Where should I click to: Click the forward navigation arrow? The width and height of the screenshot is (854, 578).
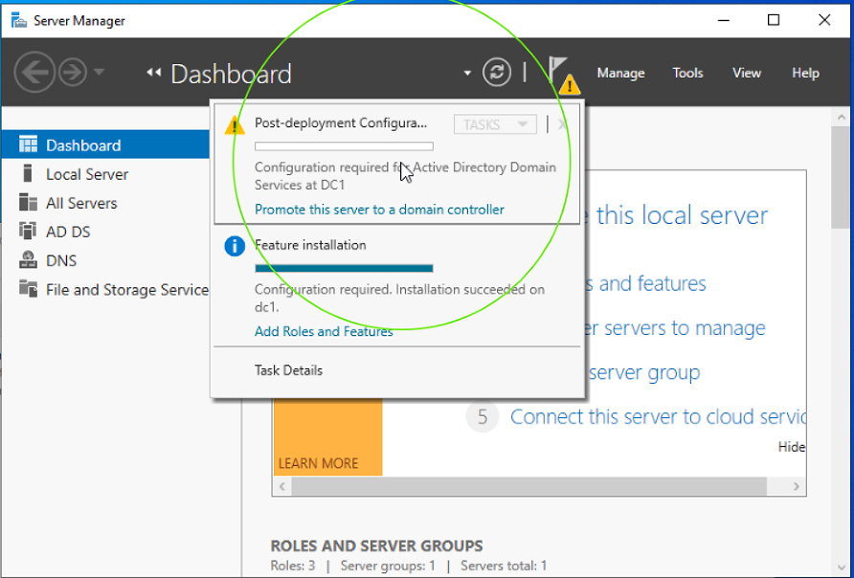[73, 72]
